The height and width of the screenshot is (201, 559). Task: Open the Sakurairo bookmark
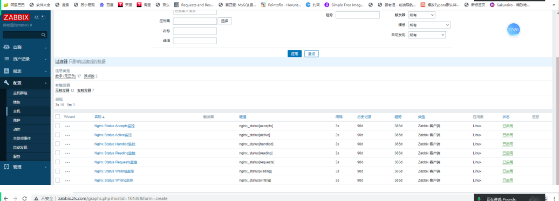[x=510, y=5]
